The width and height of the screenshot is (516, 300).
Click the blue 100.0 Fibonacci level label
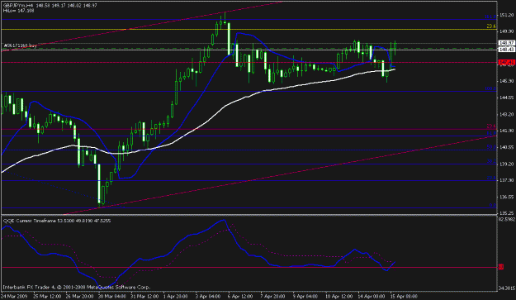point(490,89)
